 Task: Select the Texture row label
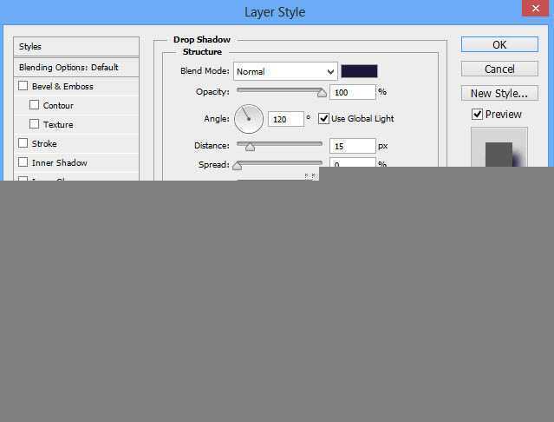pyautogui.click(x=58, y=124)
